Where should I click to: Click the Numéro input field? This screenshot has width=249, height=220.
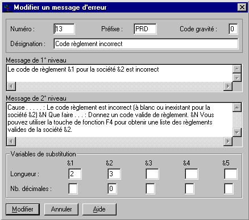click(64, 29)
